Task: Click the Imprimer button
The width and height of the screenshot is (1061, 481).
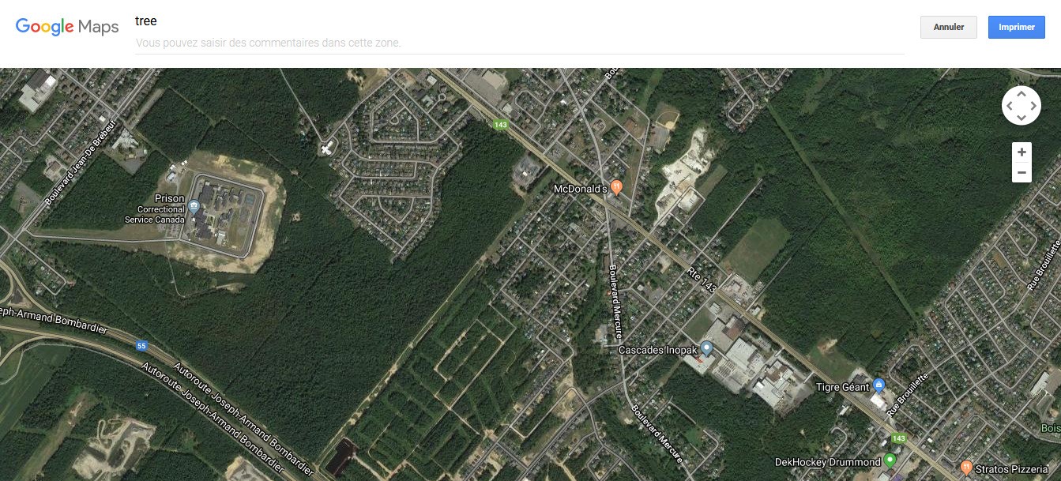Action: point(1017,27)
